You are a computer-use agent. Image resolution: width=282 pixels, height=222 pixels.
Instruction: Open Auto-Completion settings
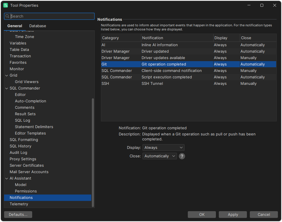(30, 101)
